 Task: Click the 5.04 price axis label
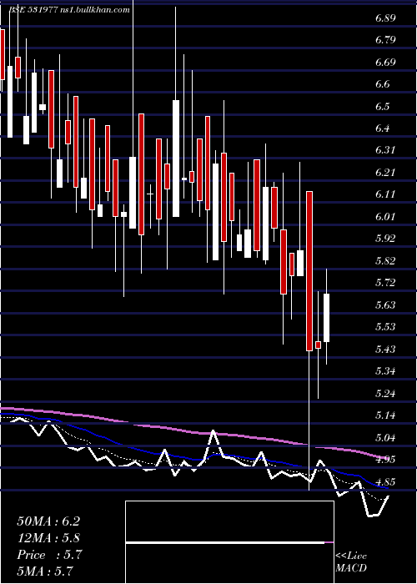coord(385,438)
